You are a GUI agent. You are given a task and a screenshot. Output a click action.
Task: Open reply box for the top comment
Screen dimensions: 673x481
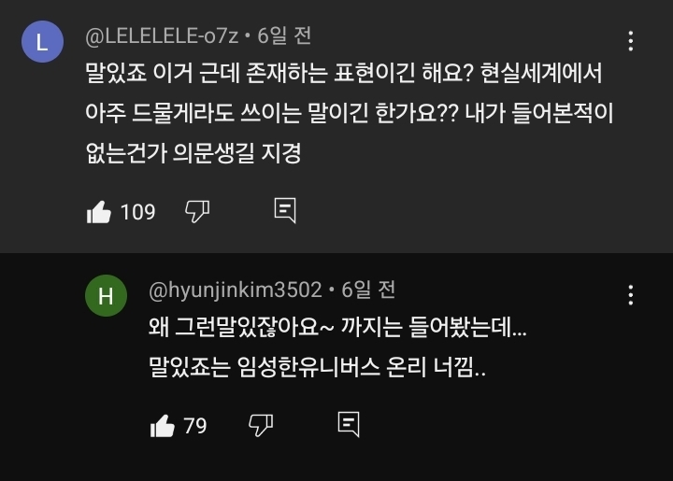285,211
